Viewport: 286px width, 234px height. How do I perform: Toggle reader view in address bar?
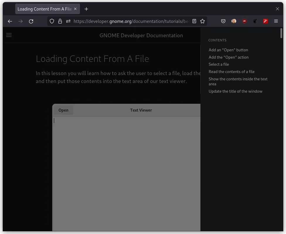pos(194,21)
